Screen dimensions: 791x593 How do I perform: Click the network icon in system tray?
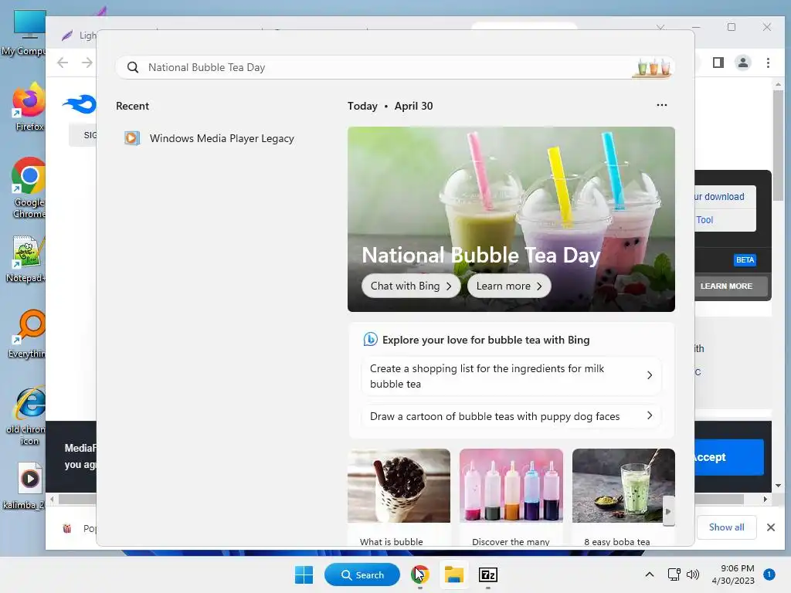coord(674,574)
